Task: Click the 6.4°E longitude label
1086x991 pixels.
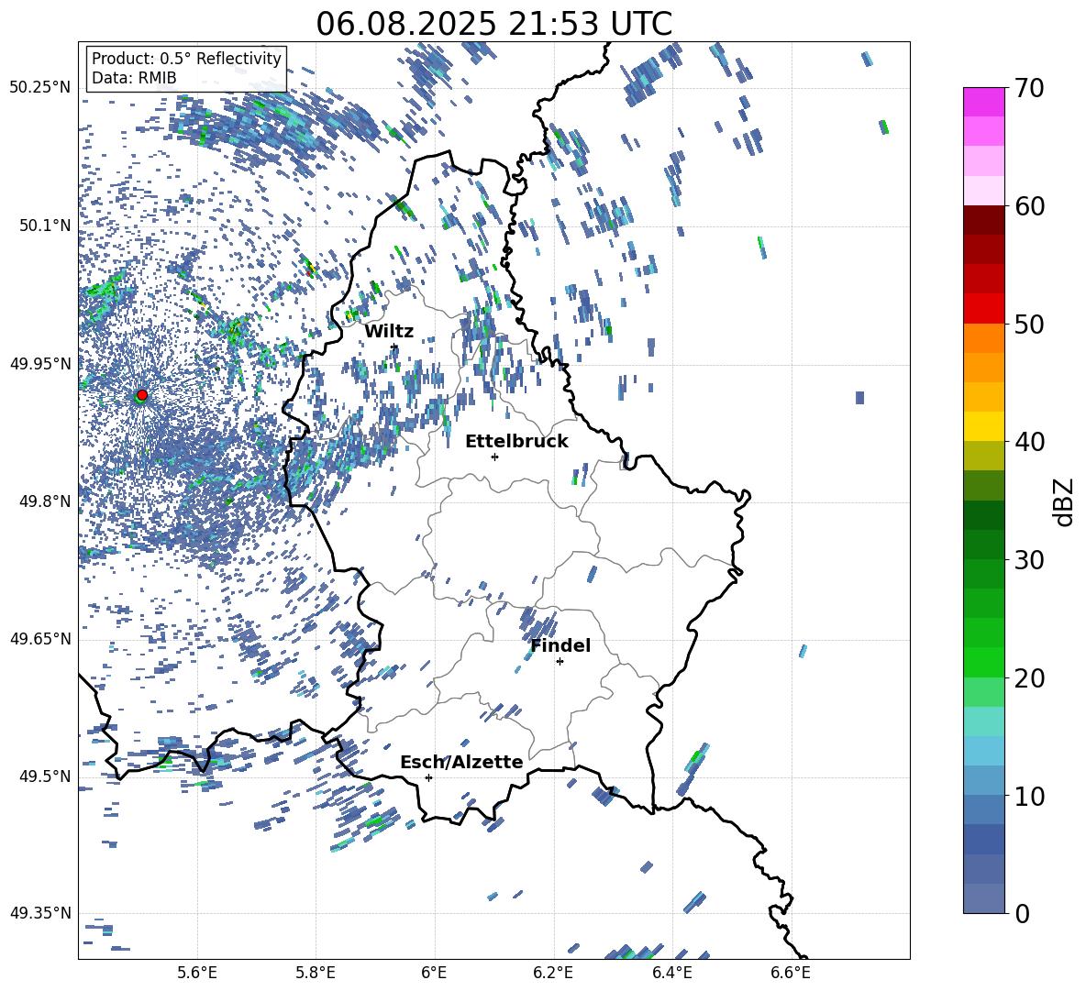Action: tap(671, 974)
